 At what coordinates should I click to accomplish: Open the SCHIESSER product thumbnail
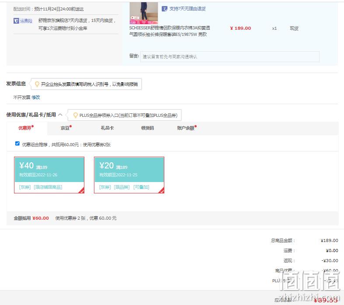[x=144, y=13]
